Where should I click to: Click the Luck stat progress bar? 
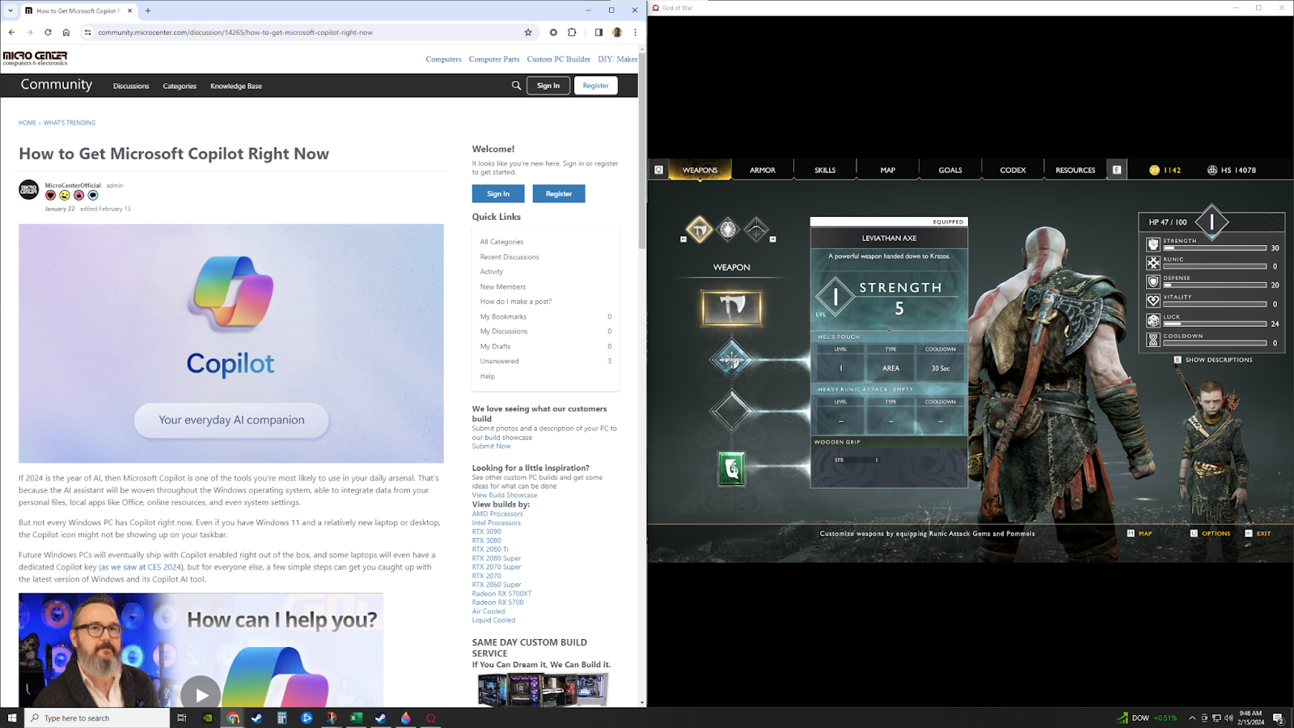[x=1215, y=324]
